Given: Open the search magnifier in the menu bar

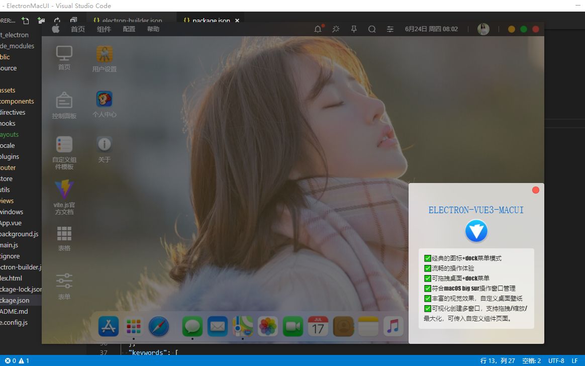Looking at the screenshot, I should 372,29.
